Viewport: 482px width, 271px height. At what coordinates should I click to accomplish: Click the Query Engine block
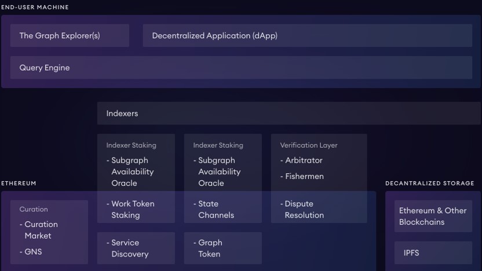coord(242,68)
